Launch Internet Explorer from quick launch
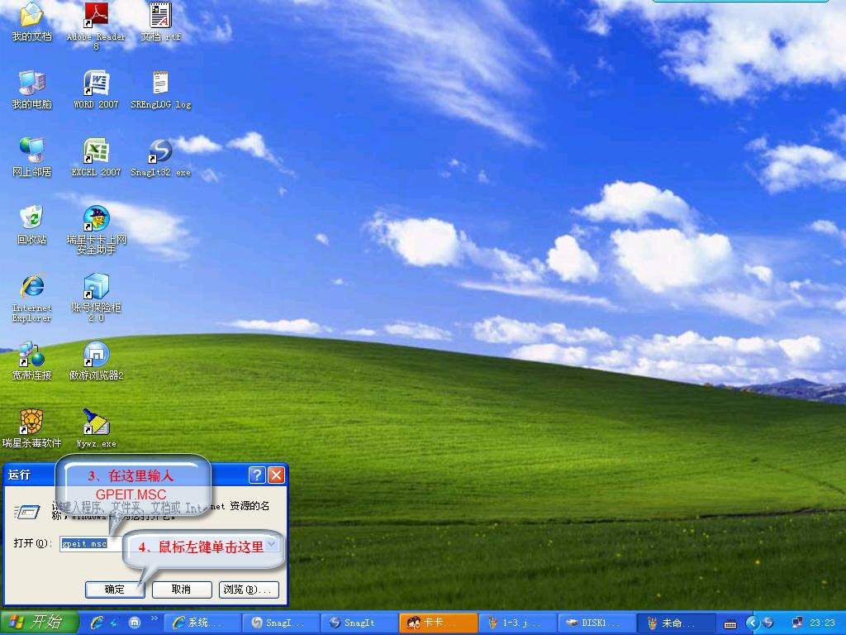846x635 pixels. click(x=97, y=623)
